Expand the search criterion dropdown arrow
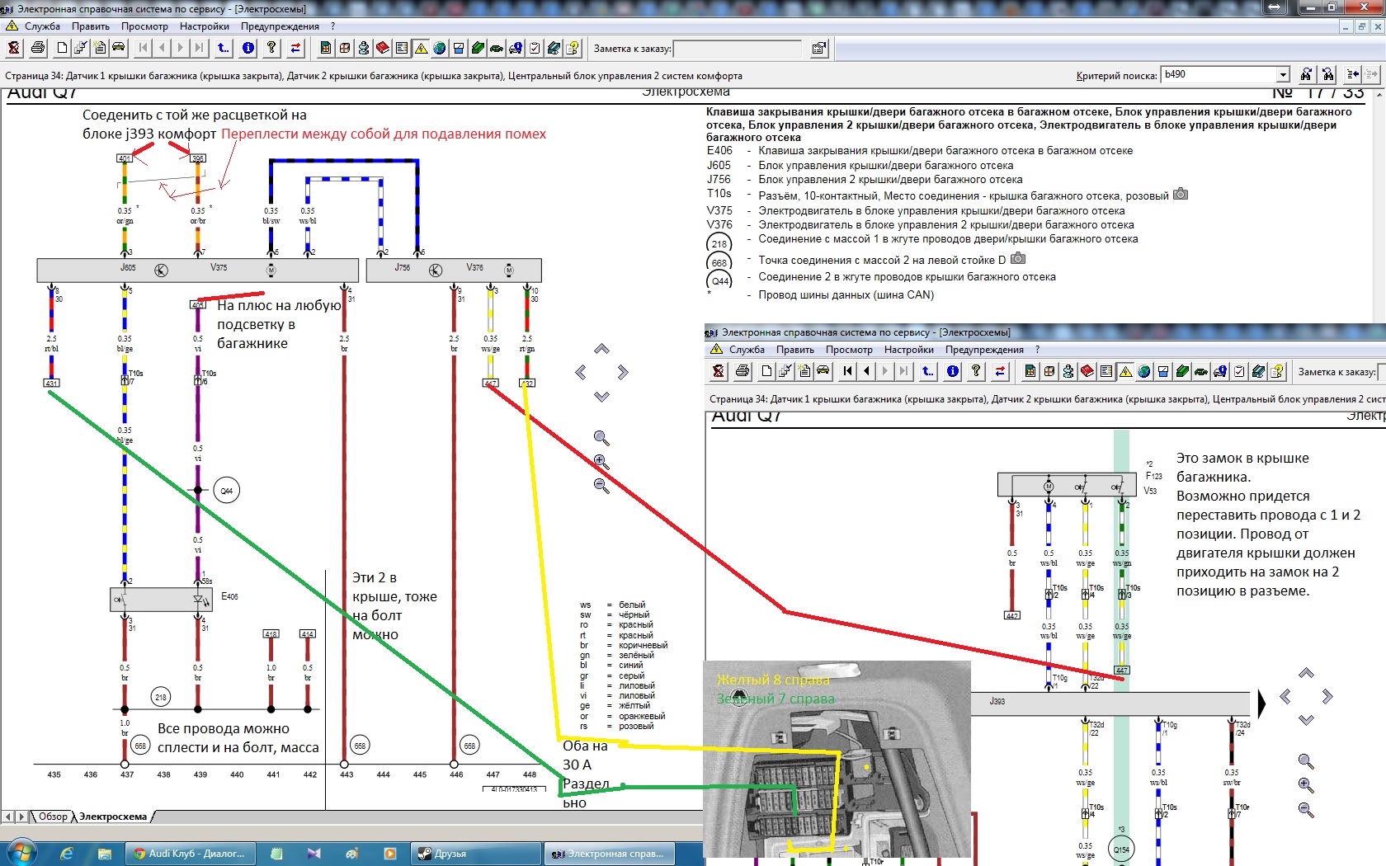The width and height of the screenshot is (1386, 866). pyautogui.click(x=1283, y=74)
